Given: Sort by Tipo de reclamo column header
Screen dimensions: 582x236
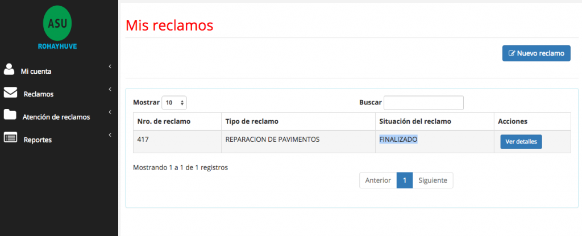Looking at the screenshot, I should 252,121.
